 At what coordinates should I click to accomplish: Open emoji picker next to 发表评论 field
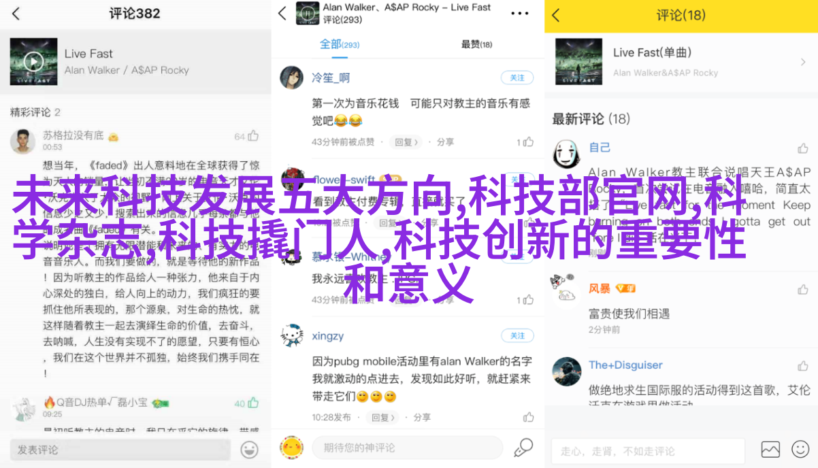click(250, 449)
